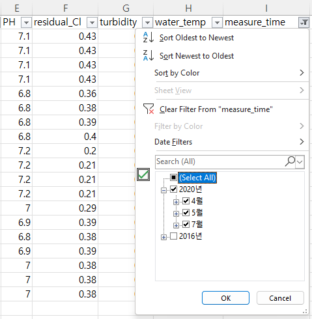Screen dimensions: 312x319
Task: Expand the 5월 month node
Action: [x=176, y=214]
